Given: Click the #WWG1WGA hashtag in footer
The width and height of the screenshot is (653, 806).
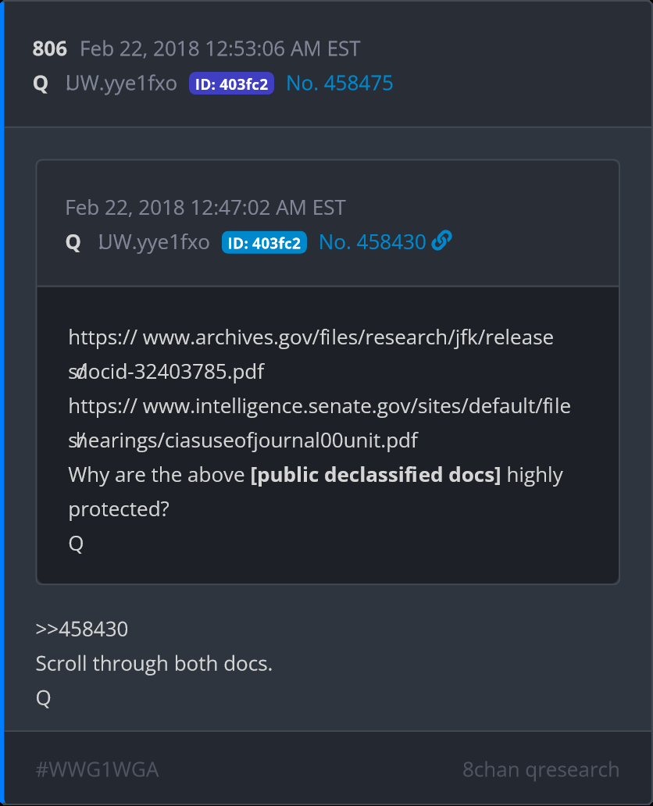Looking at the screenshot, I should click(x=97, y=769).
